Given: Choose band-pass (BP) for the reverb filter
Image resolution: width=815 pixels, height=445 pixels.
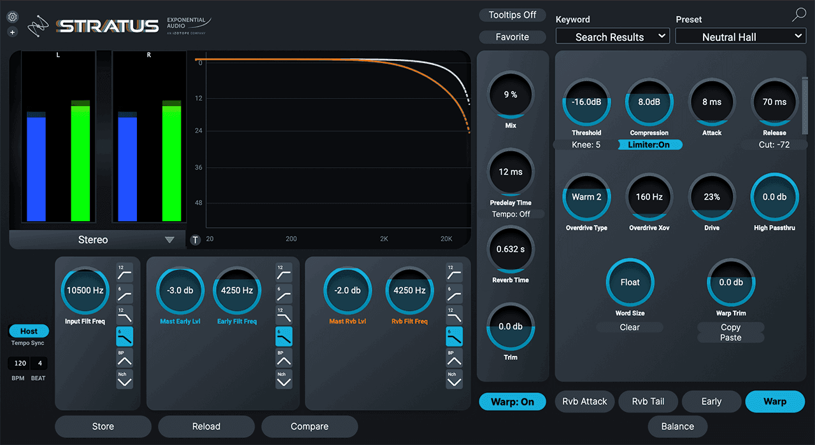Looking at the screenshot, I should (454, 358).
